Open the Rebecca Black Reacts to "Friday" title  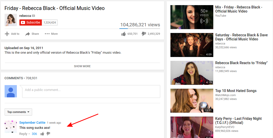point(241,63)
